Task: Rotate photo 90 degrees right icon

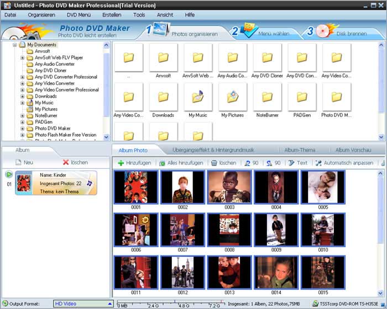Action: pyautogui.click(x=269, y=163)
